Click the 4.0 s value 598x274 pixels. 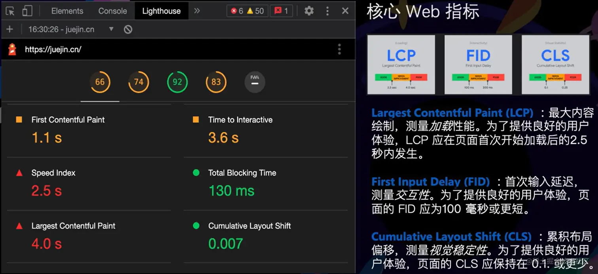click(47, 244)
